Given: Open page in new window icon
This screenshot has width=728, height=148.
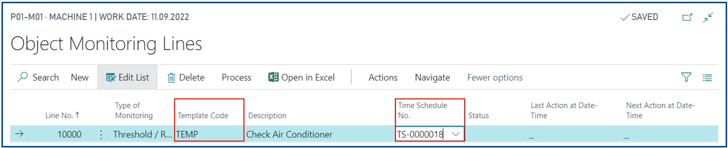Looking at the screenshot, I should coord(687,17).
